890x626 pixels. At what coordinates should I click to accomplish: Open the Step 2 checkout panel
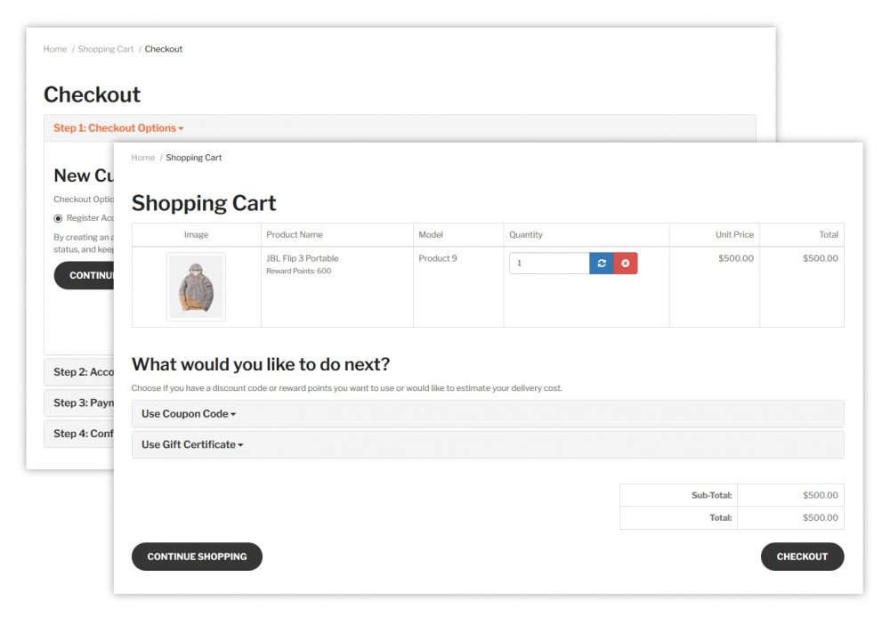[x=77, y=372]
